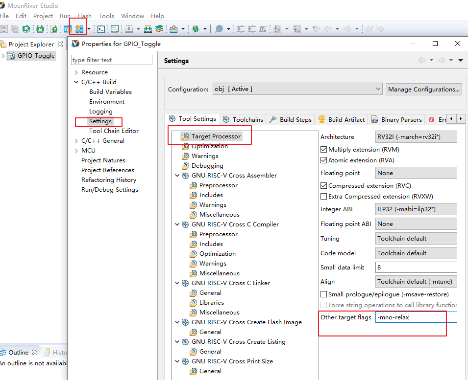Enable Extra Compressed extension (RVXW)

(323, 197)
